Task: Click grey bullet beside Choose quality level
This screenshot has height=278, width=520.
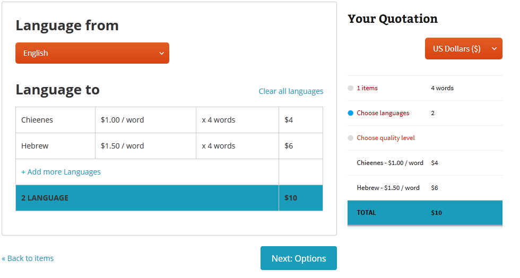Action: coord(350,138)
